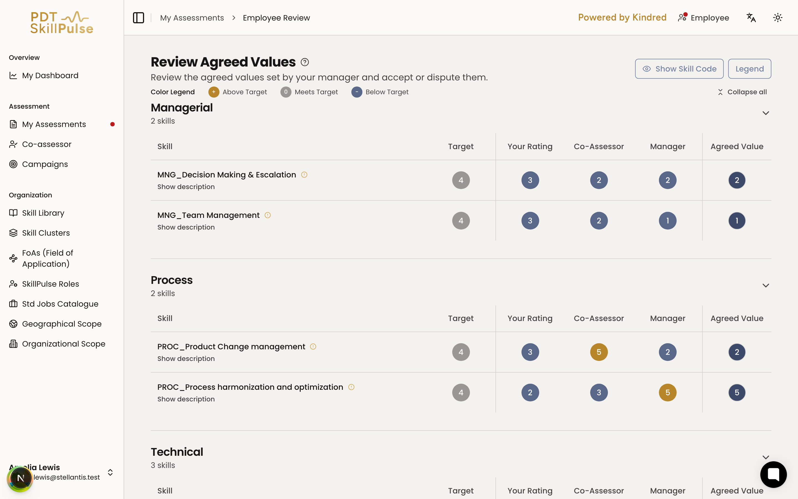The height and width of the screenshot is (499, 798).
Task: Show description for PROC_Process harmonization and optimization
Action: (x=186, y=399)
